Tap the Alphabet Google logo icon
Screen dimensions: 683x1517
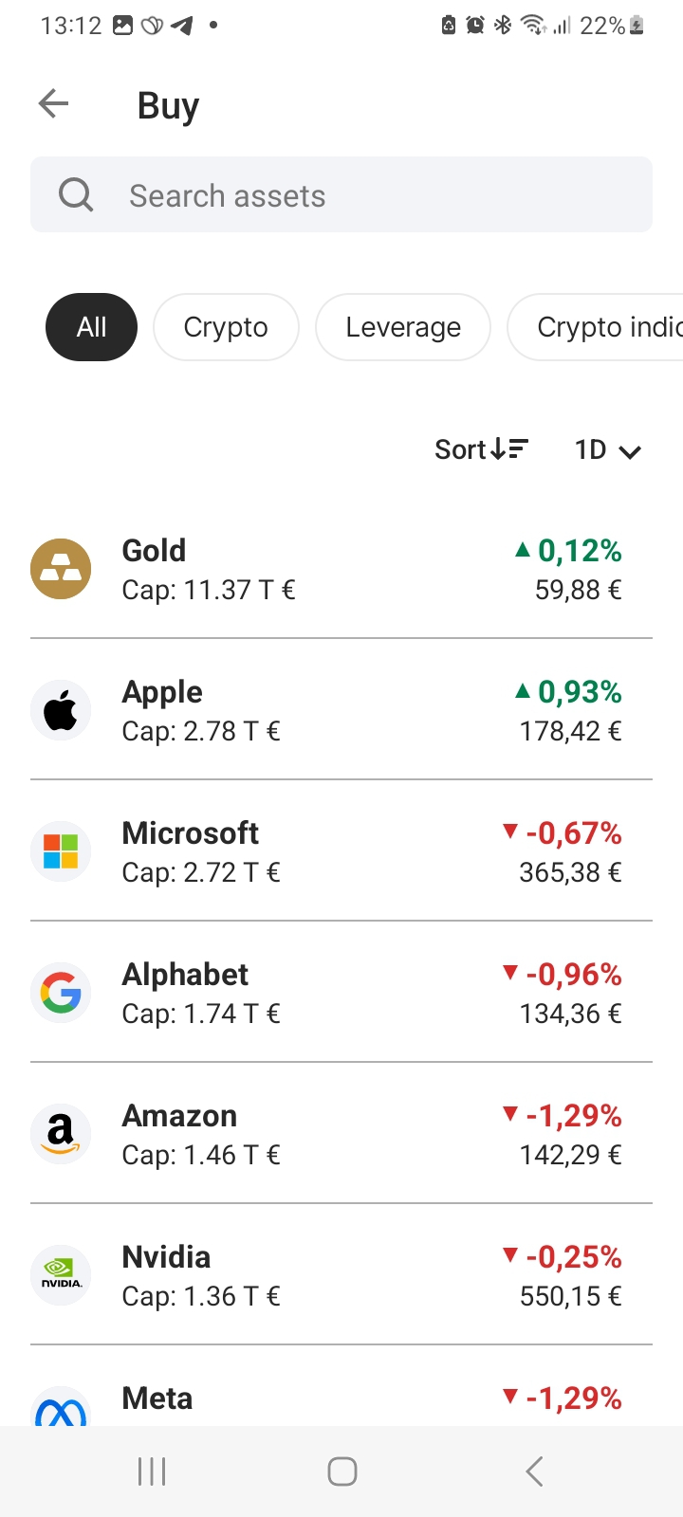tap(61, 993)
